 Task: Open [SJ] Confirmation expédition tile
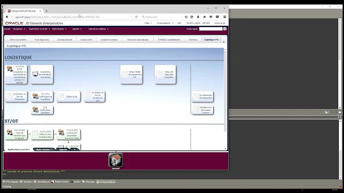[42, 110]
